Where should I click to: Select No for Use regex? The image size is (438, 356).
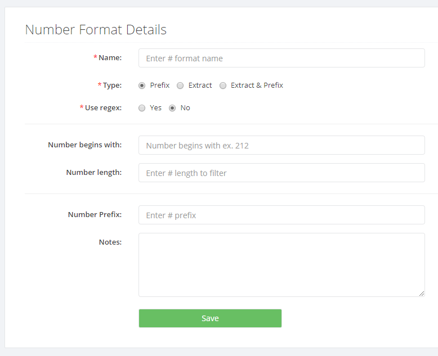pyautogui.click(x=172, y=108)
